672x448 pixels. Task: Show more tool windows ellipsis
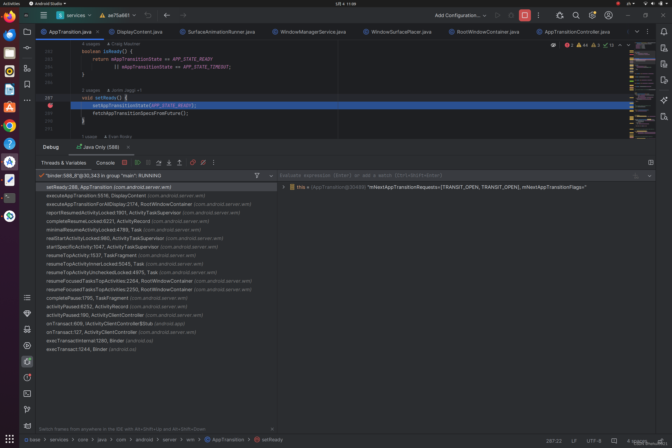point(27,100)
